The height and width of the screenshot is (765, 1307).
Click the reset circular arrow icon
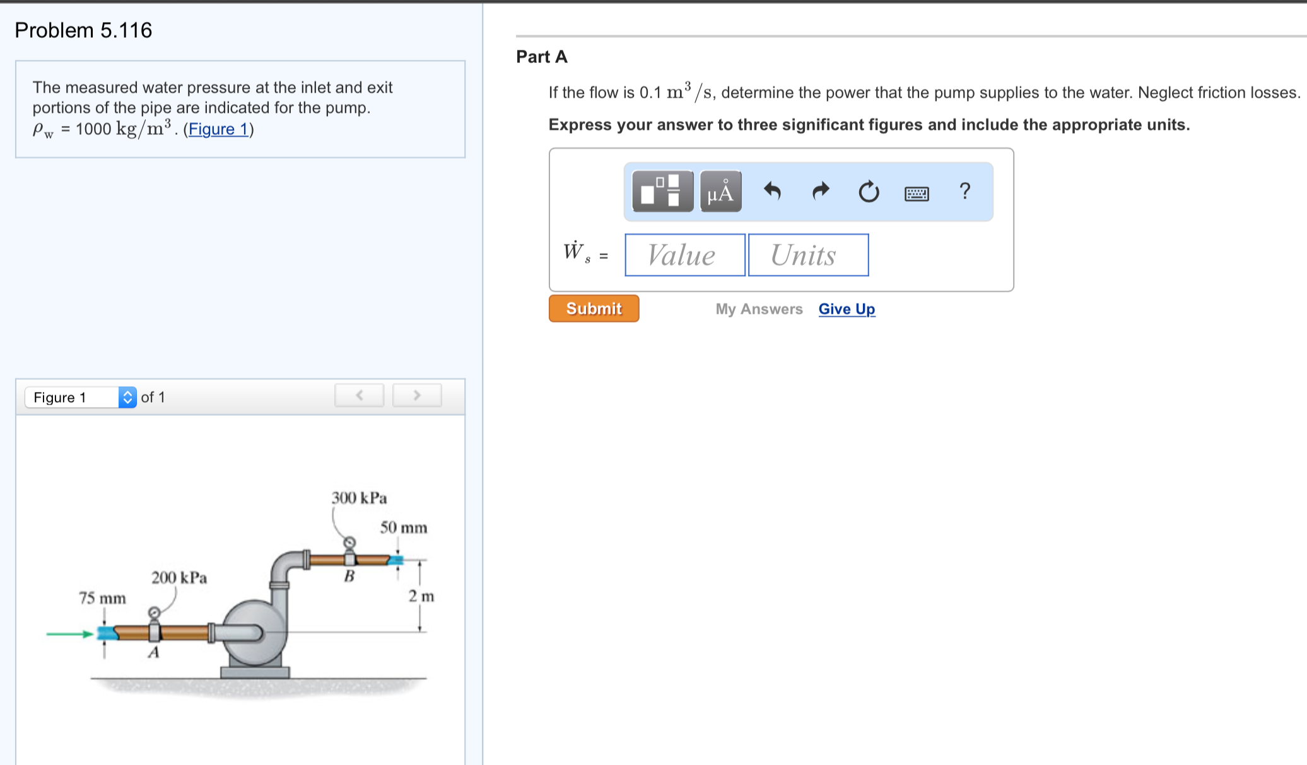click(x=869, y=191)
